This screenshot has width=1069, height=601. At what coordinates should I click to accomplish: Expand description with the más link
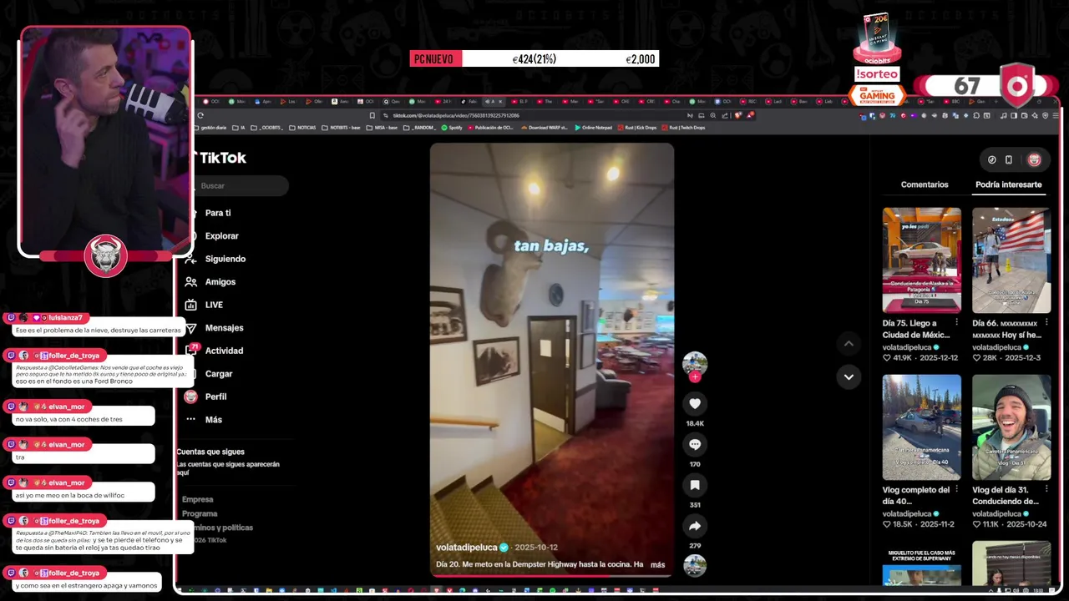click(x=657, y=564)
